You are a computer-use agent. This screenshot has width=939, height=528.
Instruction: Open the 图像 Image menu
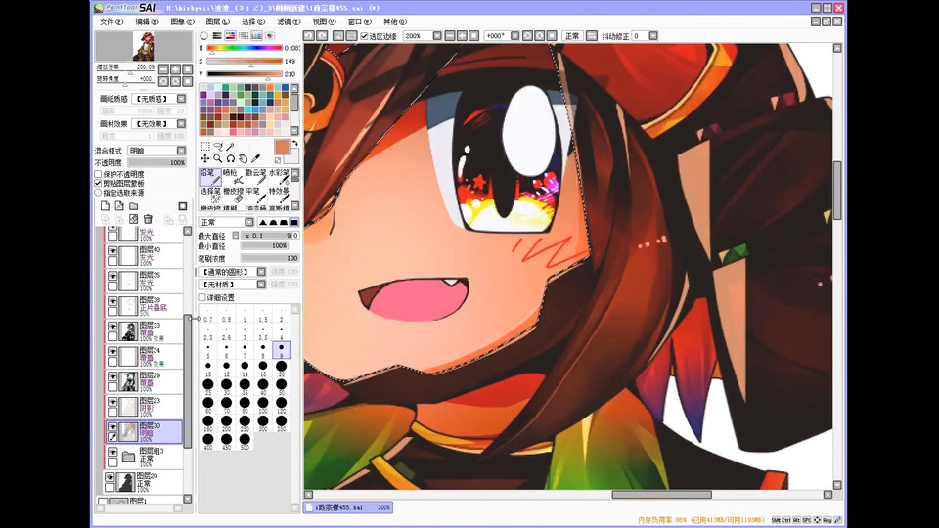pyautogui.click(x=182, y=22)
